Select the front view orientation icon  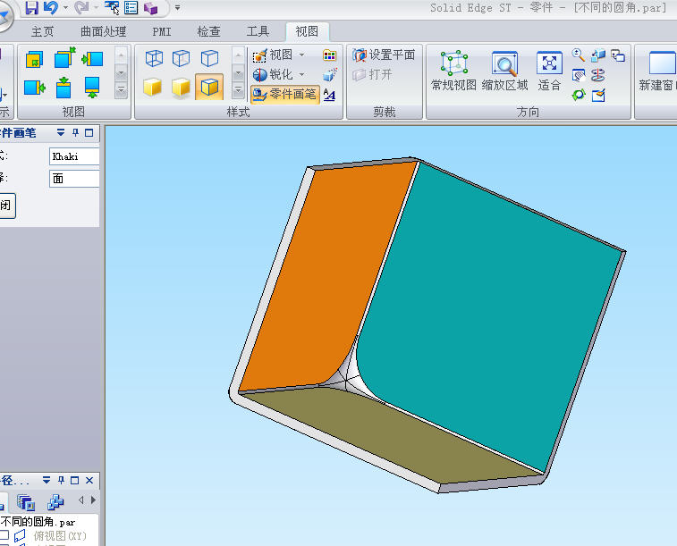(x=34, y=59)
